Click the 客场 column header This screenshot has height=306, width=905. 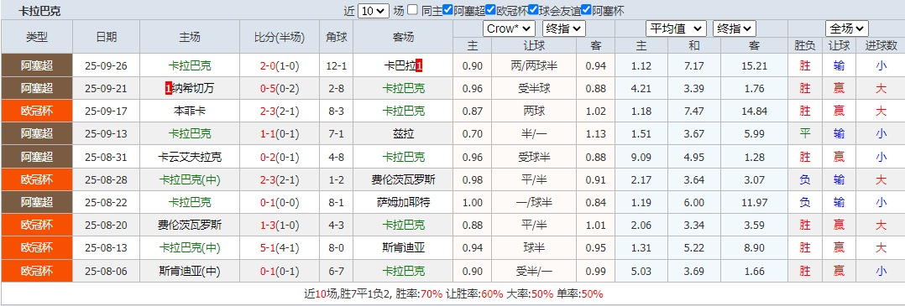[x=404, y=37]
